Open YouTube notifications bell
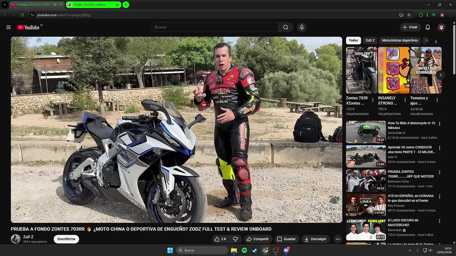Screen dimensions: 456x256 (428, 27)
